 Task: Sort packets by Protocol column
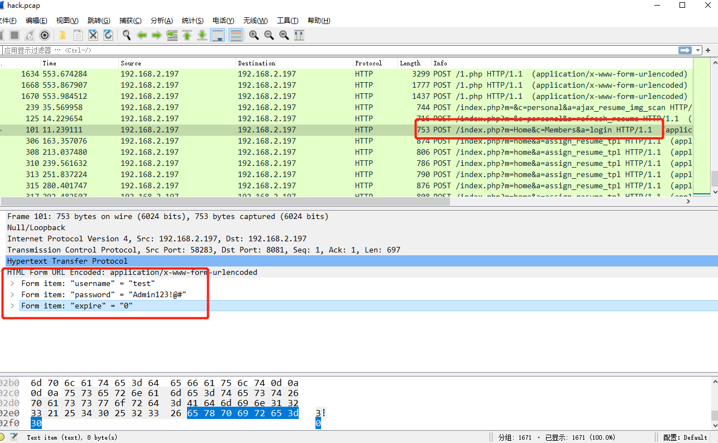click(x=375, y=63)
